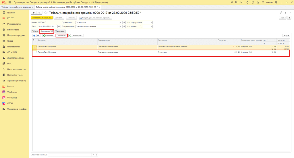The image size is (294, 158).
Task: Click the search magnifier in top bar
Action: (263, 2)
